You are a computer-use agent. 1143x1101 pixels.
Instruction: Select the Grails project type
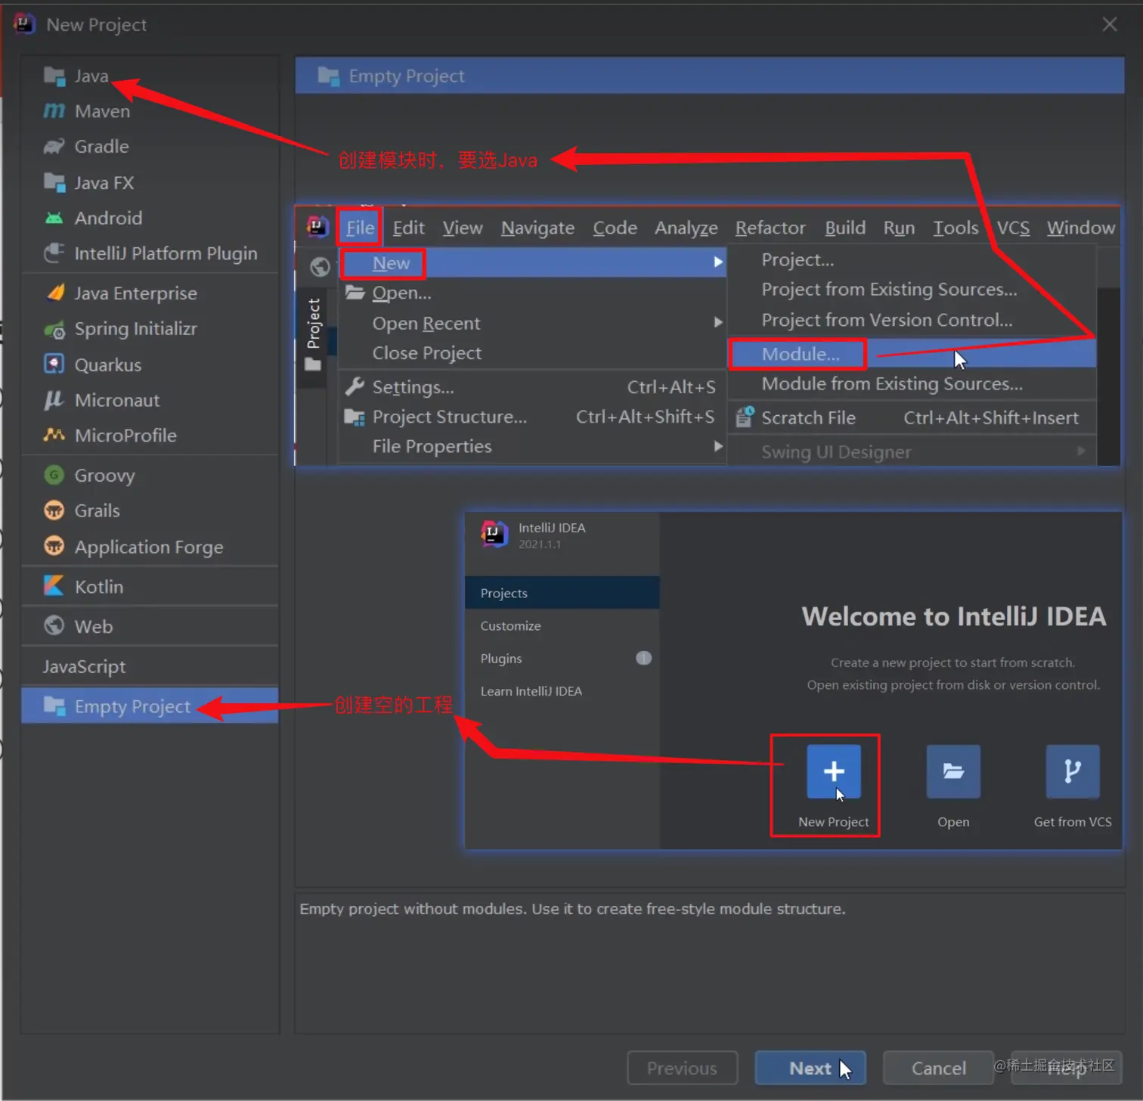click(150, 511)
